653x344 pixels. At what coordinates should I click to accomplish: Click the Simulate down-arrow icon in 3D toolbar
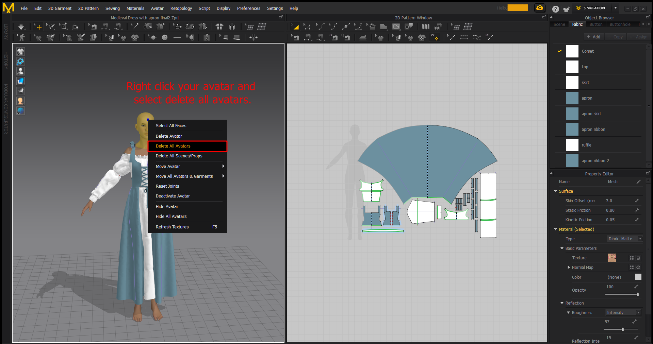point(21,27)
